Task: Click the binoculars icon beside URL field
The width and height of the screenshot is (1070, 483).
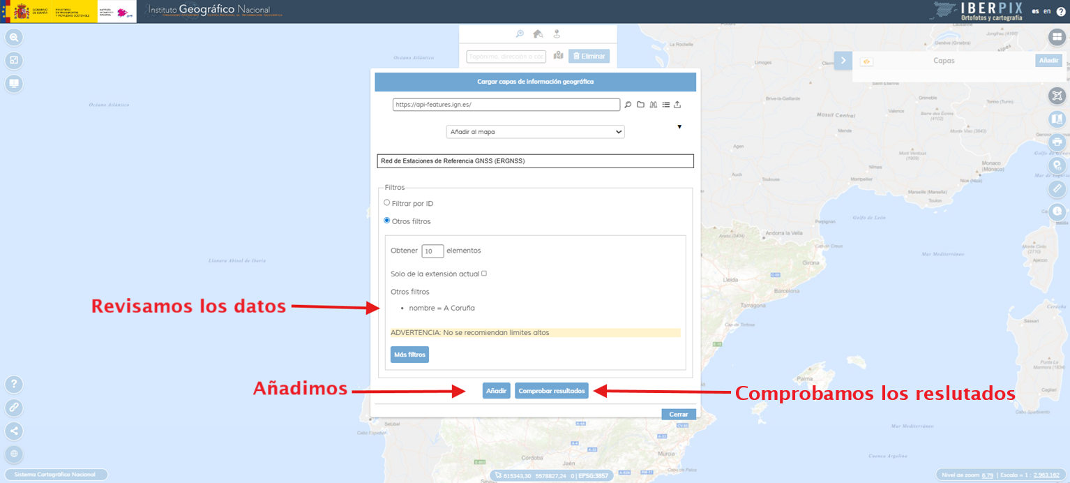Action: [653, 105]
